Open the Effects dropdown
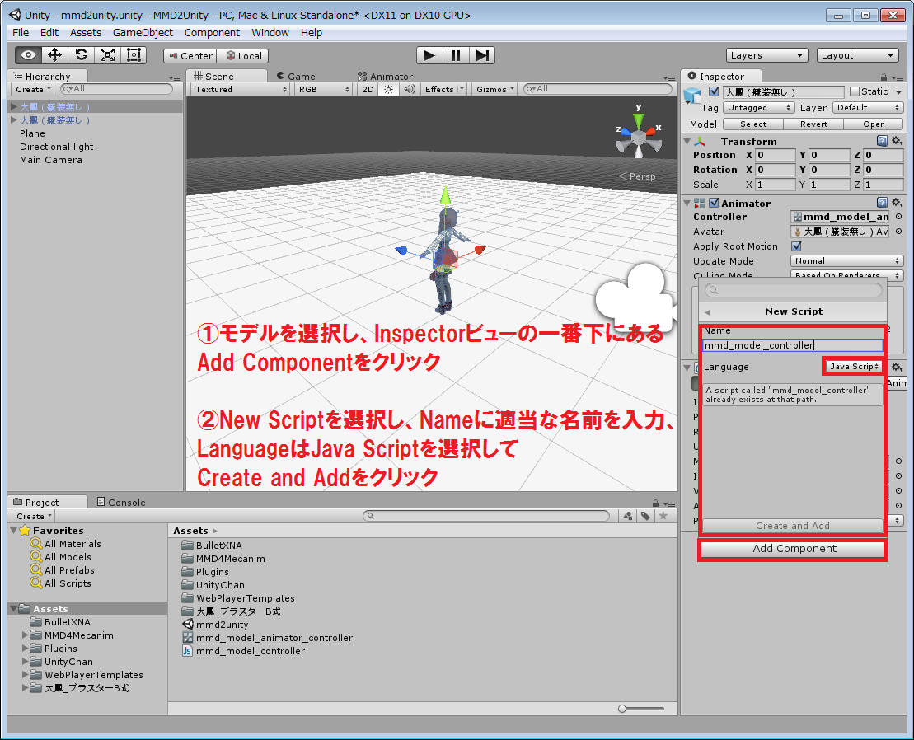The image size is (914, 740). (x=443, y=89)
